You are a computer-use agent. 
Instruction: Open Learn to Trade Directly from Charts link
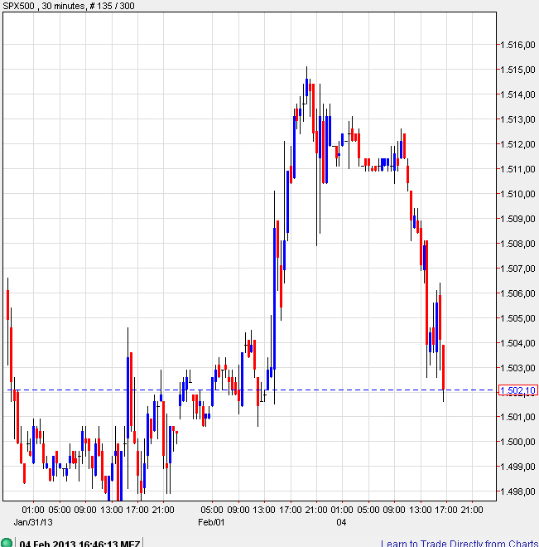click(460, 544)
